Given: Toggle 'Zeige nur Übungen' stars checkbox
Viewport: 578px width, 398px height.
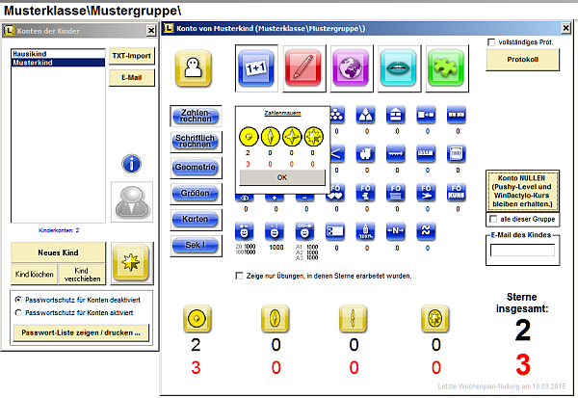Looking at the screenshot, I should pos(240,277).
